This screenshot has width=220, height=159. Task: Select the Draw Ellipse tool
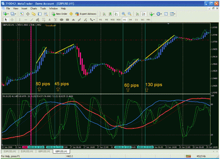pyautogui.click(x=62, y=20)
